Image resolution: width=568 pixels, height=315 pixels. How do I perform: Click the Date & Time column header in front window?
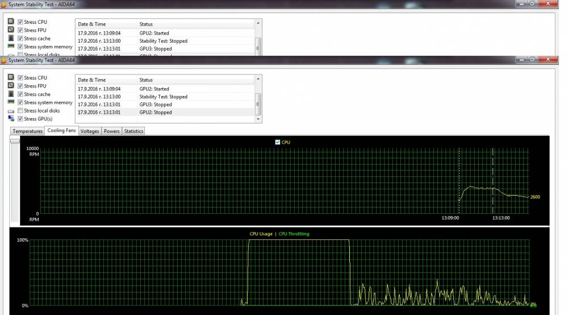pyautogui.click(x=106, y=80)
